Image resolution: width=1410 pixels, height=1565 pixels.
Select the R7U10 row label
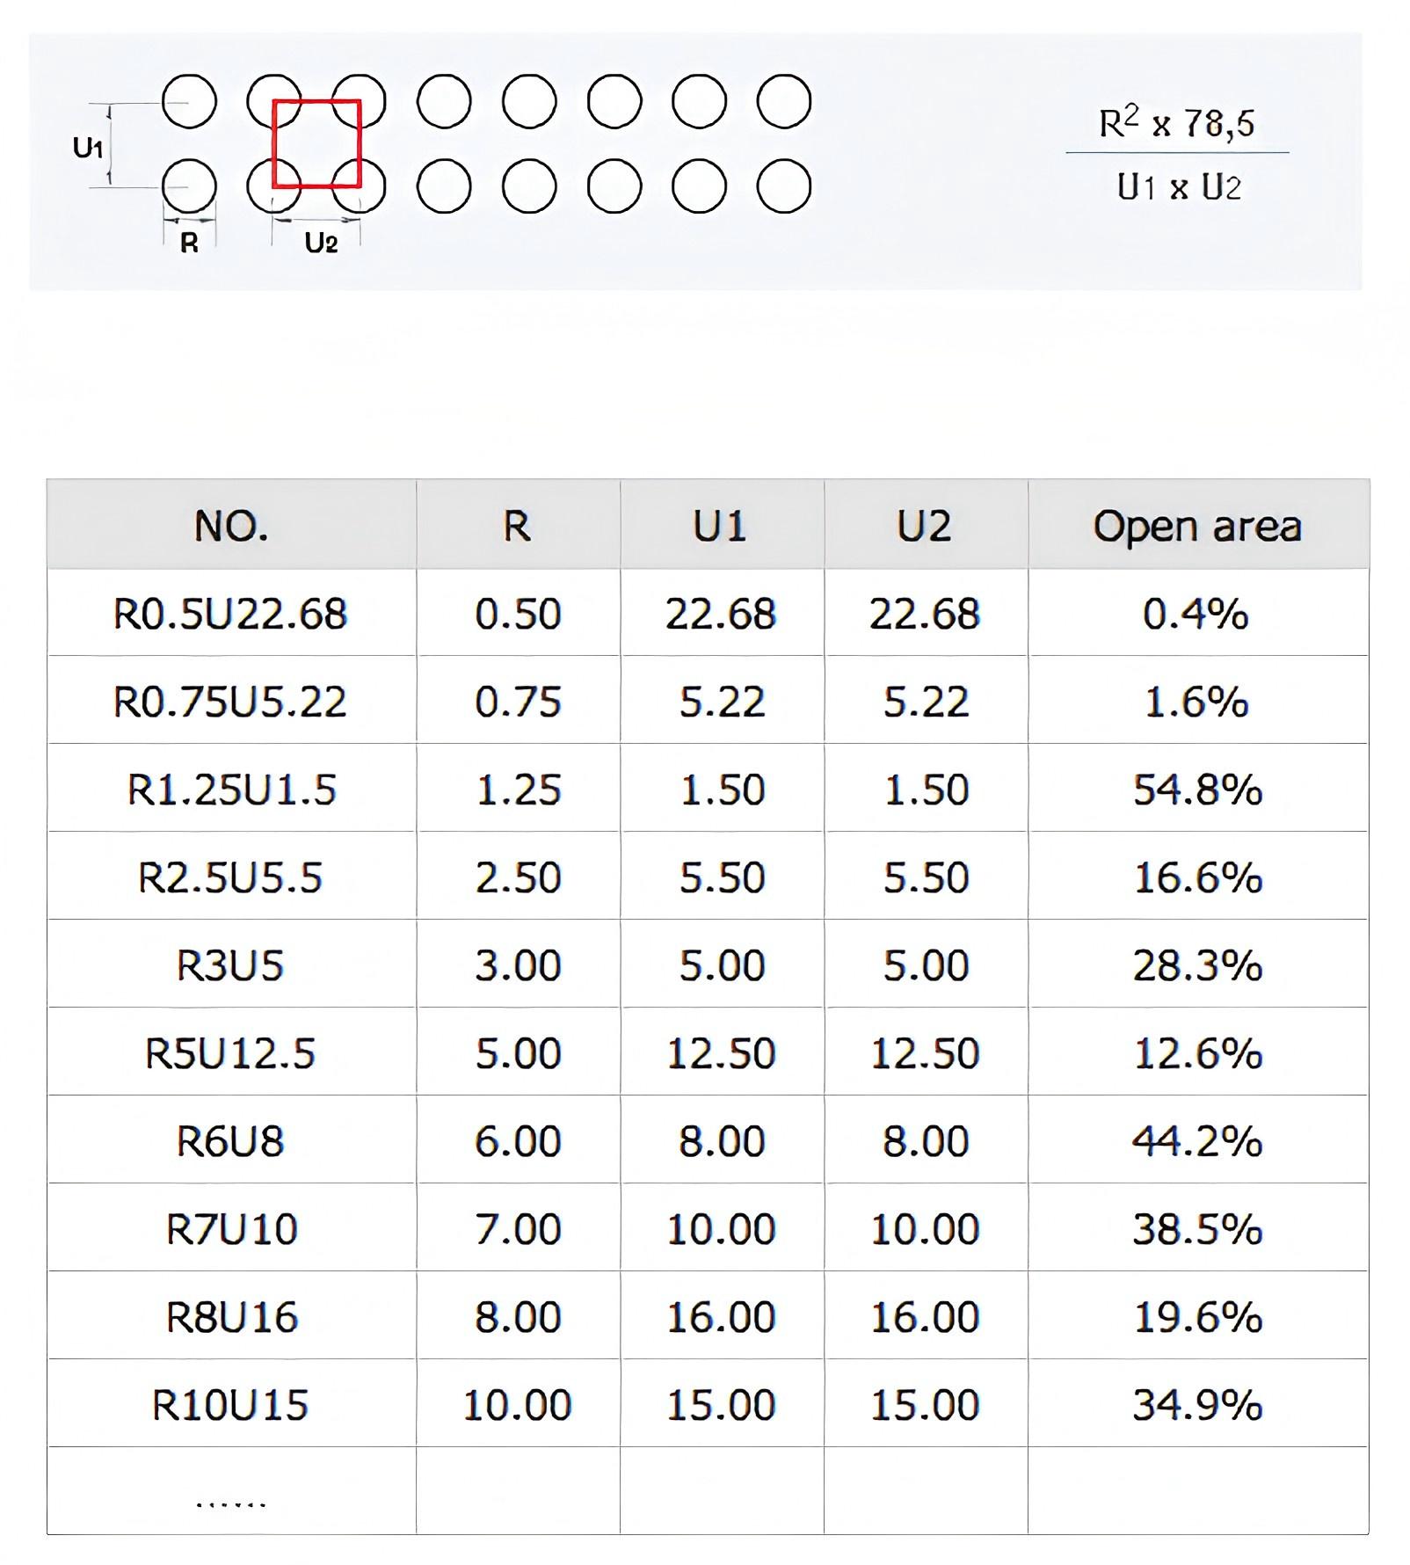(x=232, y=1229)
